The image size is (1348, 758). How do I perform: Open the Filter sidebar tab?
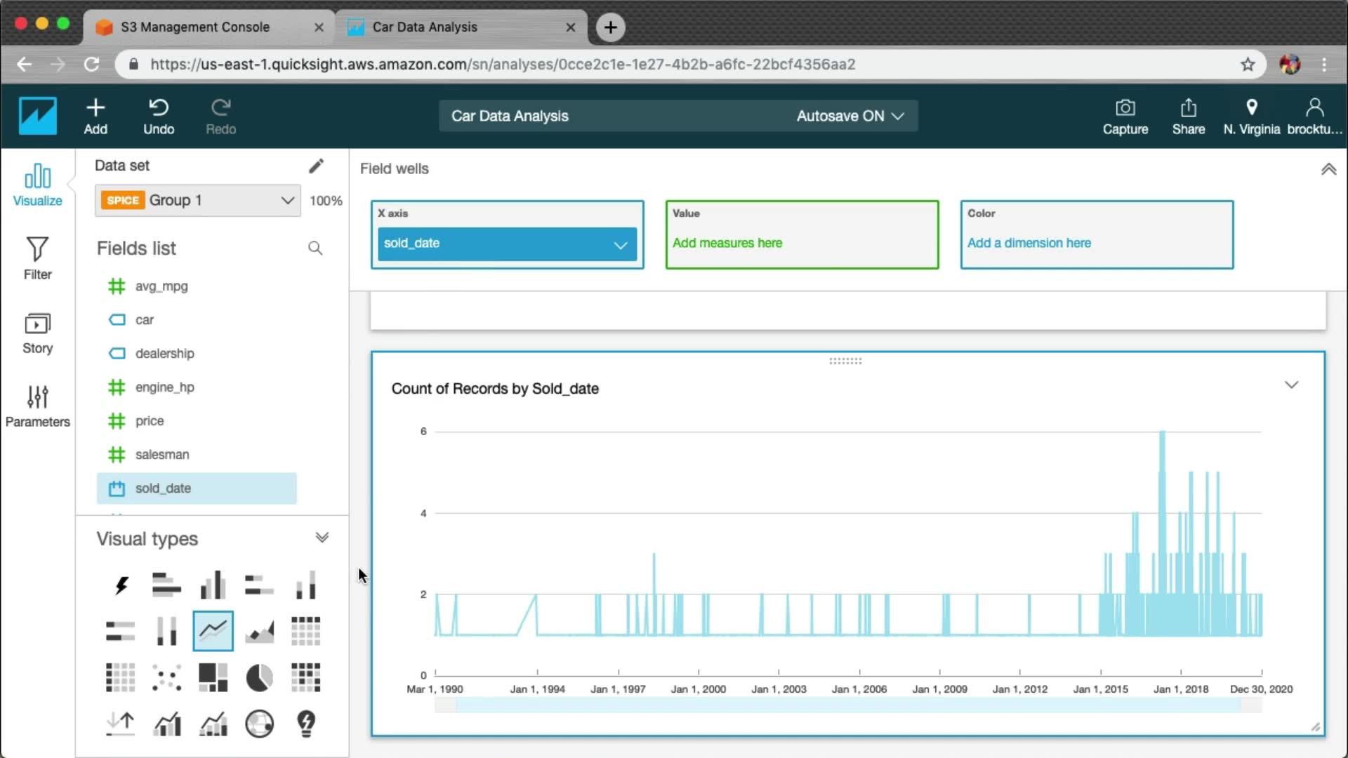(37, 258)
